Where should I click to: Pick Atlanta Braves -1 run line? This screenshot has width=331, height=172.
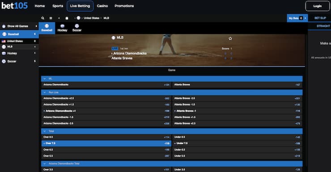click(238, 111)
